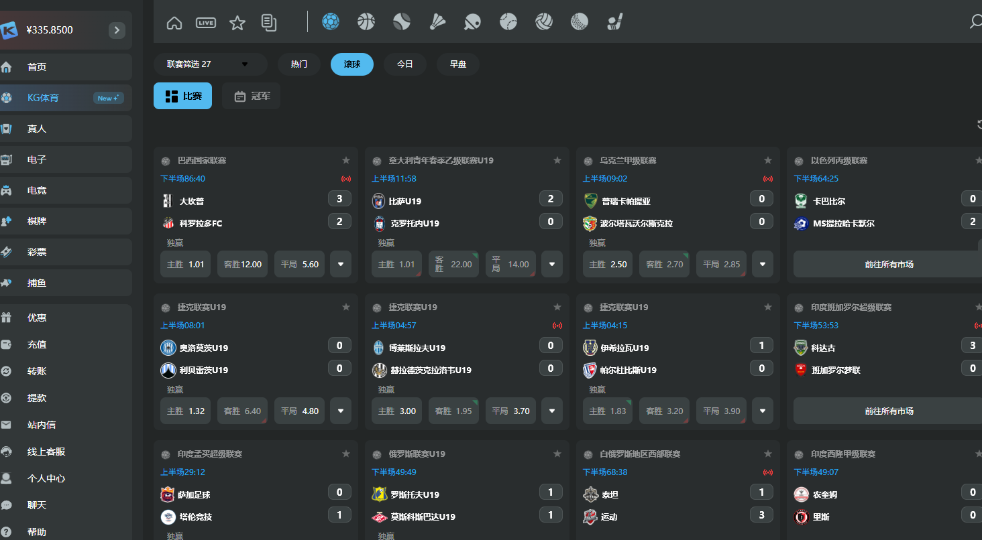Star the 俄罗斯联赛U19 match card

coord(557,454)
